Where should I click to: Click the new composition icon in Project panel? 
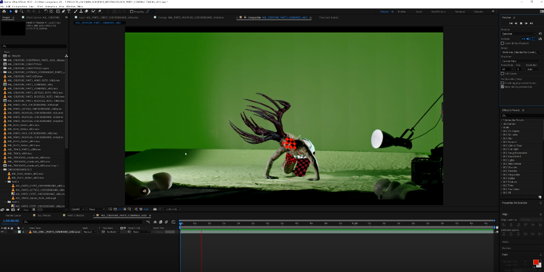click(x=13, y=210)
